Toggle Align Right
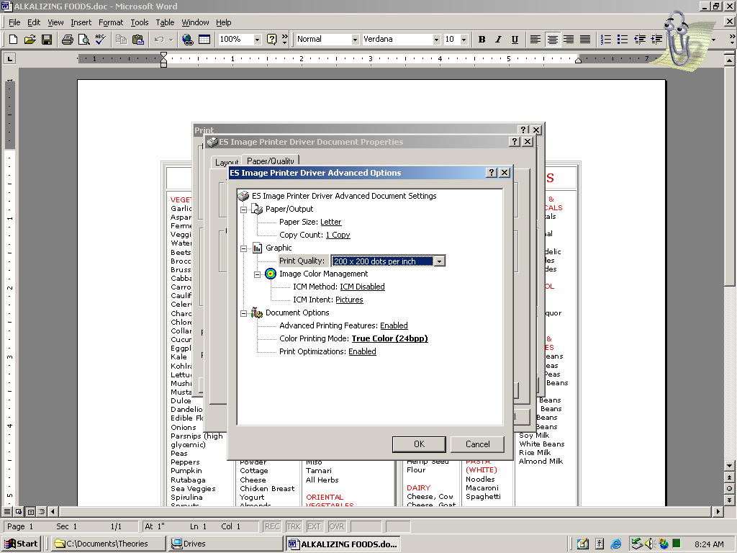 (569, 40)
